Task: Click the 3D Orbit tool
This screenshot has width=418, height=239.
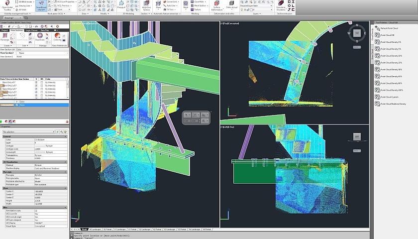Action: (x=21, y=9)
